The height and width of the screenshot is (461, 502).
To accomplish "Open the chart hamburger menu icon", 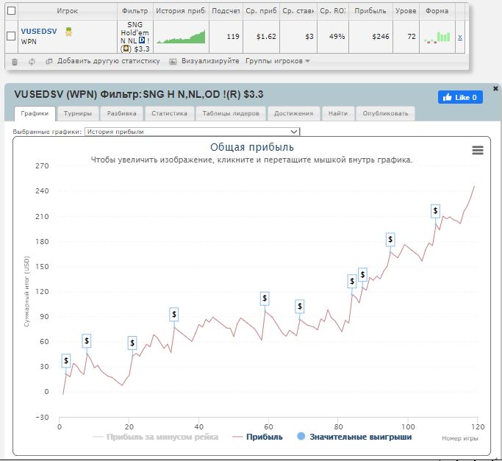I will (478, 150).
